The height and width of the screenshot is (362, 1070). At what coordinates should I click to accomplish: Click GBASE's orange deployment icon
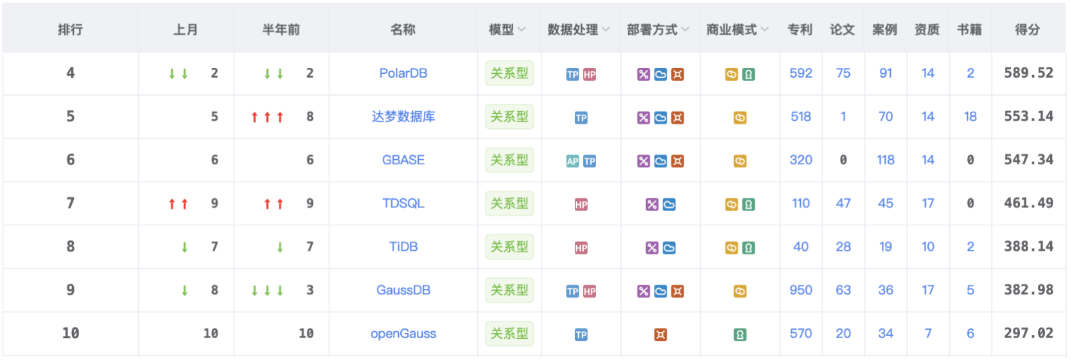678,161
